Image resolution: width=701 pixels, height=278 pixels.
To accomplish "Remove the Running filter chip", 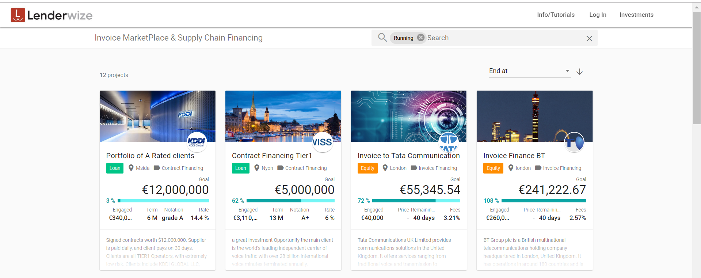I will 421,38.
